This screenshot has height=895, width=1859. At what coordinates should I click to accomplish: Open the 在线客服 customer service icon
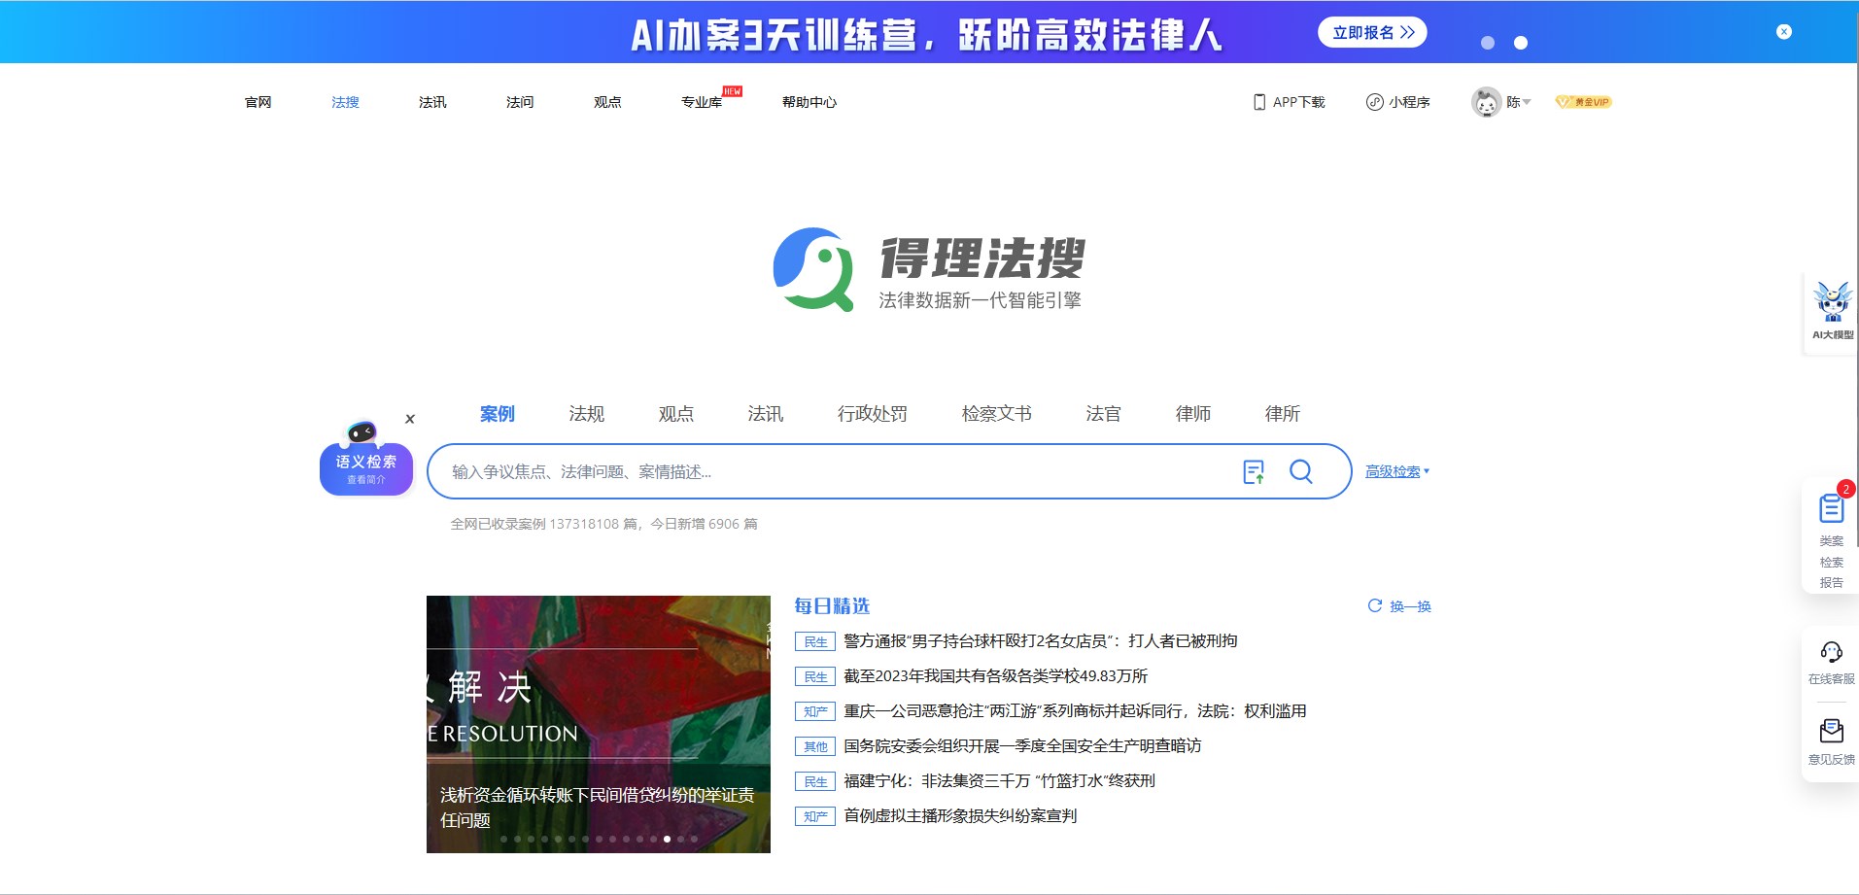tap(1831, 653)
